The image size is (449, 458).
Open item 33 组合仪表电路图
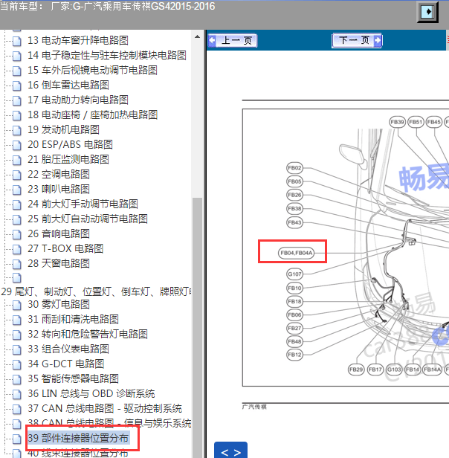[x=68, y=349]
